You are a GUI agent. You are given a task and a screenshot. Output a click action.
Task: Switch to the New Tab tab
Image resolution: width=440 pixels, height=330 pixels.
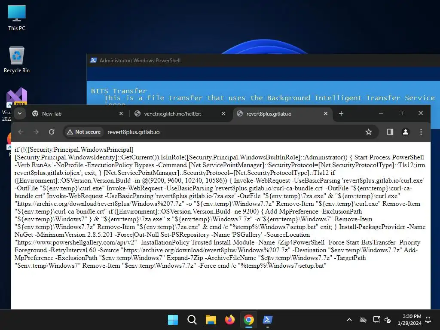77,113
